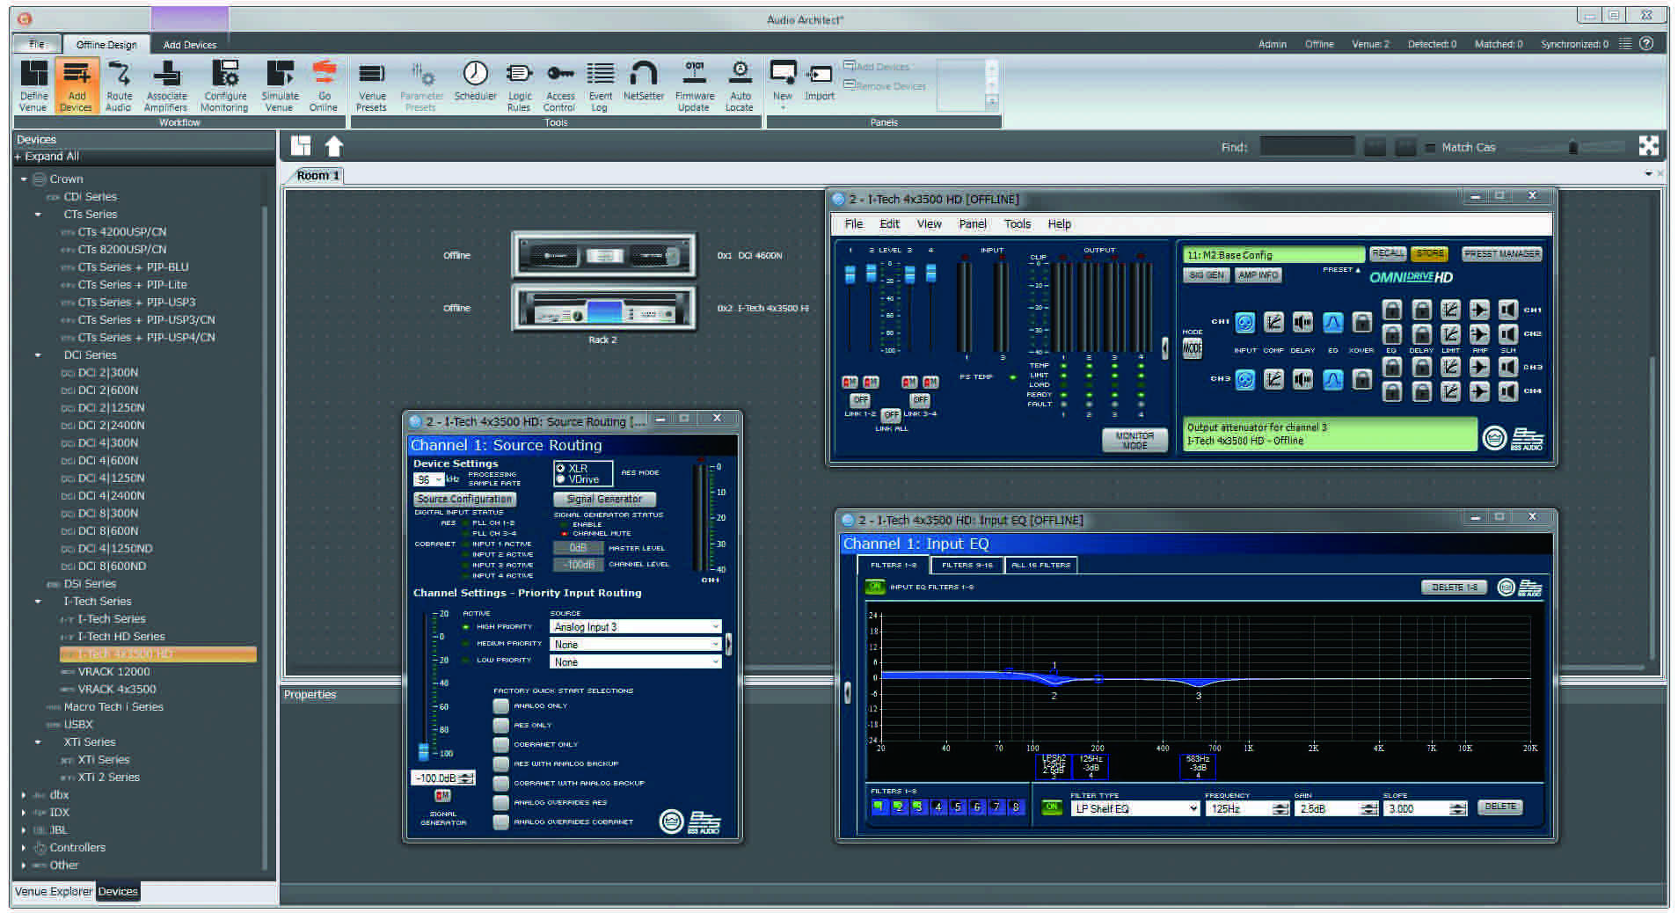
Task: Open CH1 input delay block in OmniDrive panel
Action: pos(1302,323)
